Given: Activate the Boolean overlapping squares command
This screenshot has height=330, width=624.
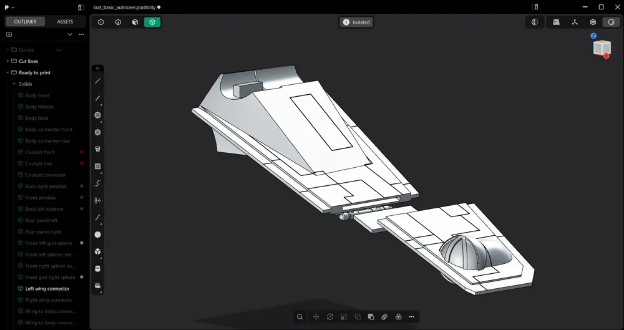Looking at the screenshot, I should click(x=371, y=317).
